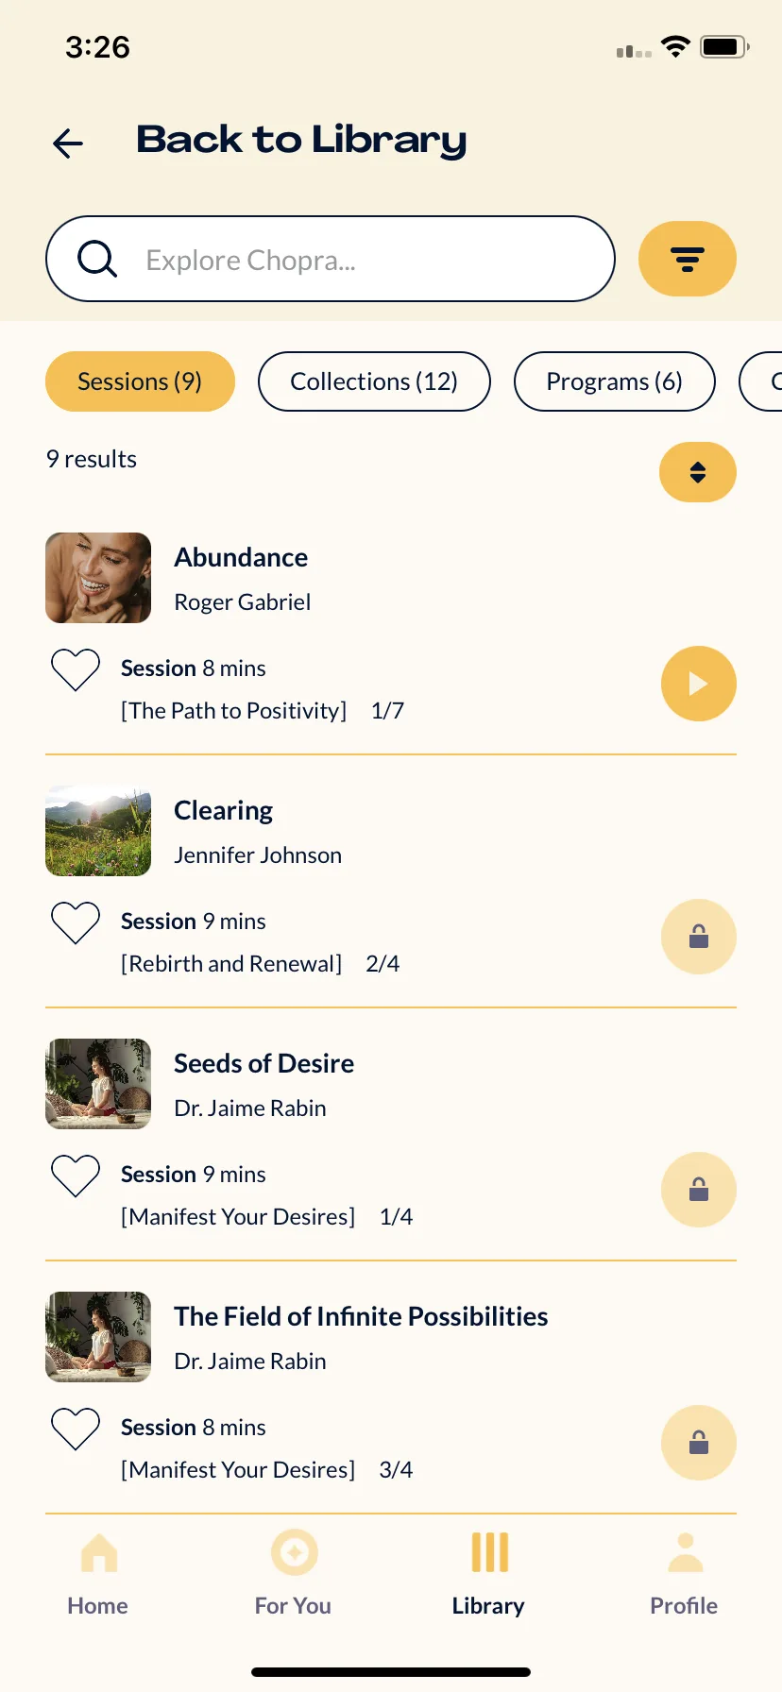
Task: Tap the lock icon for Seeds of Desire
Action: pos(699,1190)
